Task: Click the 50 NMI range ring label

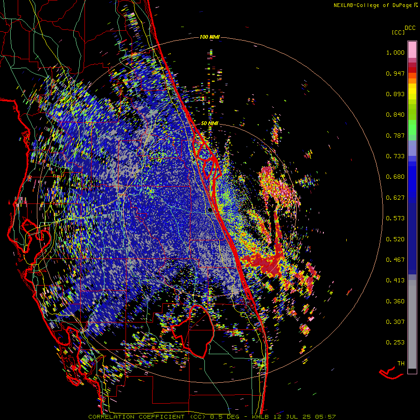Action: coord(210,123)
